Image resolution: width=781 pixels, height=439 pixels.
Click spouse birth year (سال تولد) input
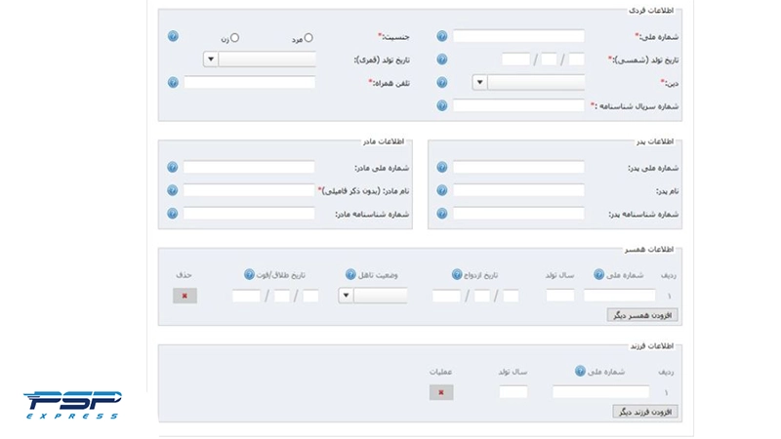[x=560, y=296]
